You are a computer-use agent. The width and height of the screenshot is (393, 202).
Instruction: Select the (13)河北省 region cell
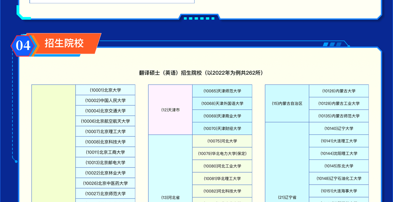170,197
